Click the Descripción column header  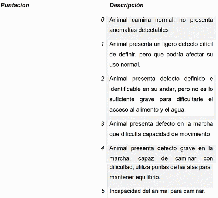[126, 5]
